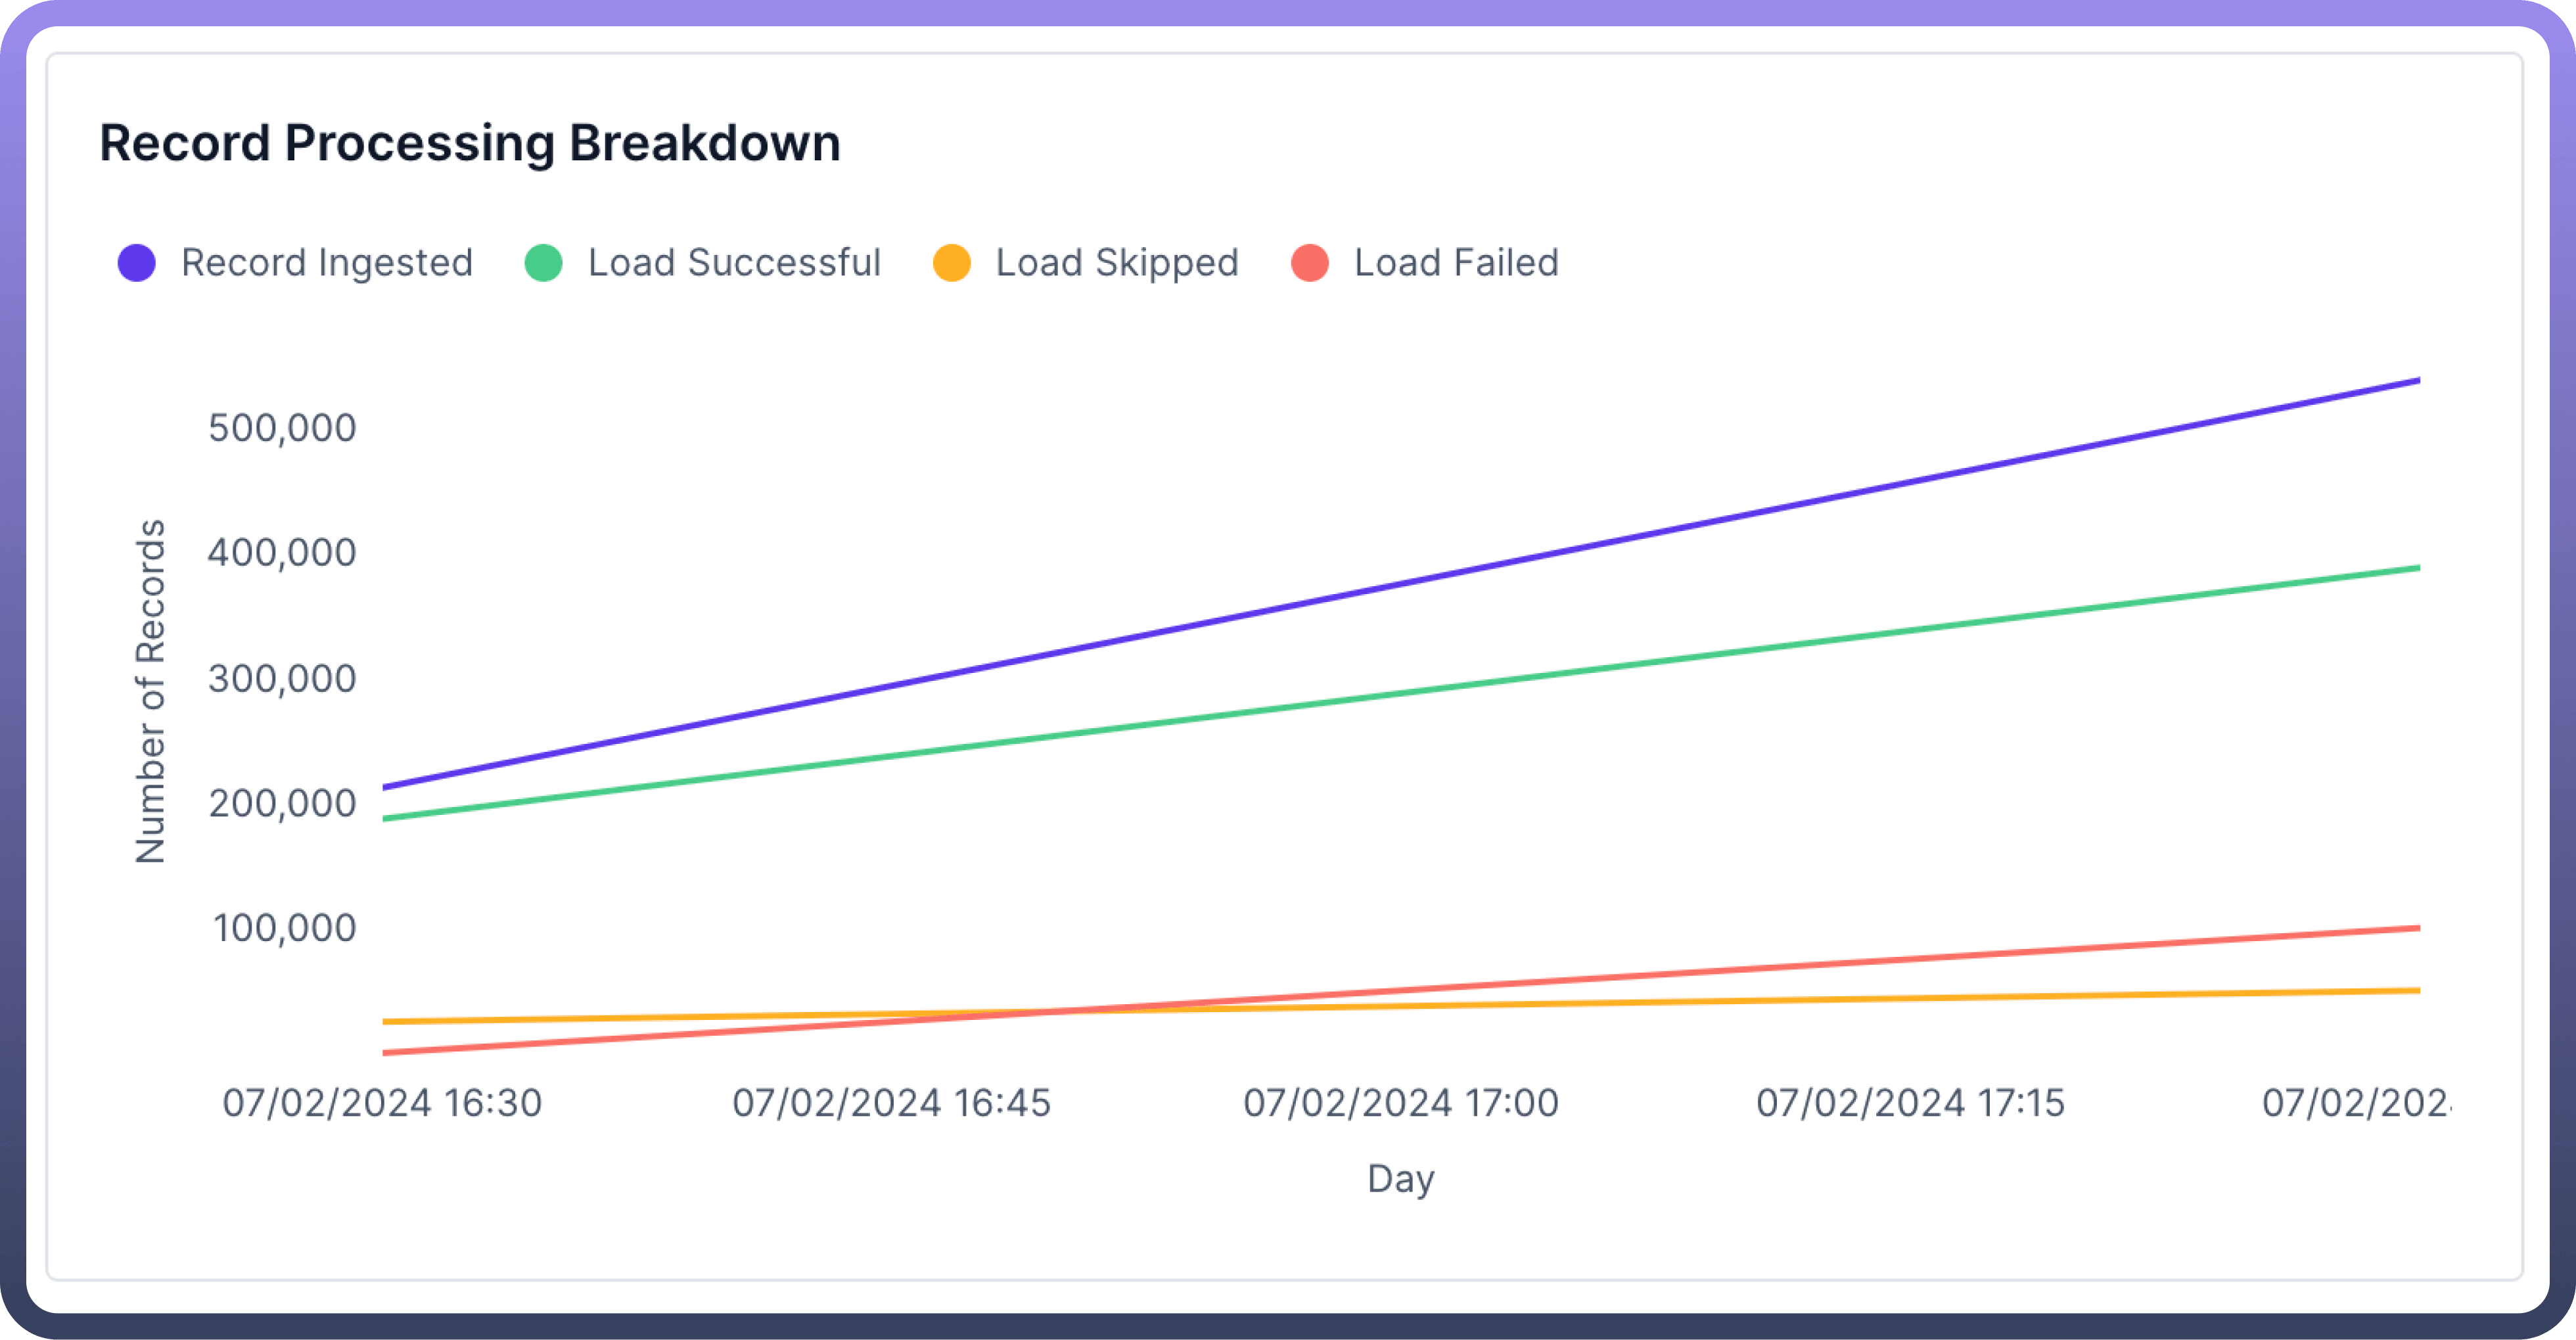Click the purple Record Ingested legend dot
Viewport: 2576px width, 1340px height.
click(137, 263)
